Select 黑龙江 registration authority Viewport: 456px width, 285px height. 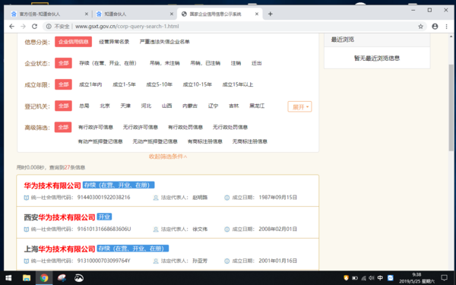[x=257, y=106]
